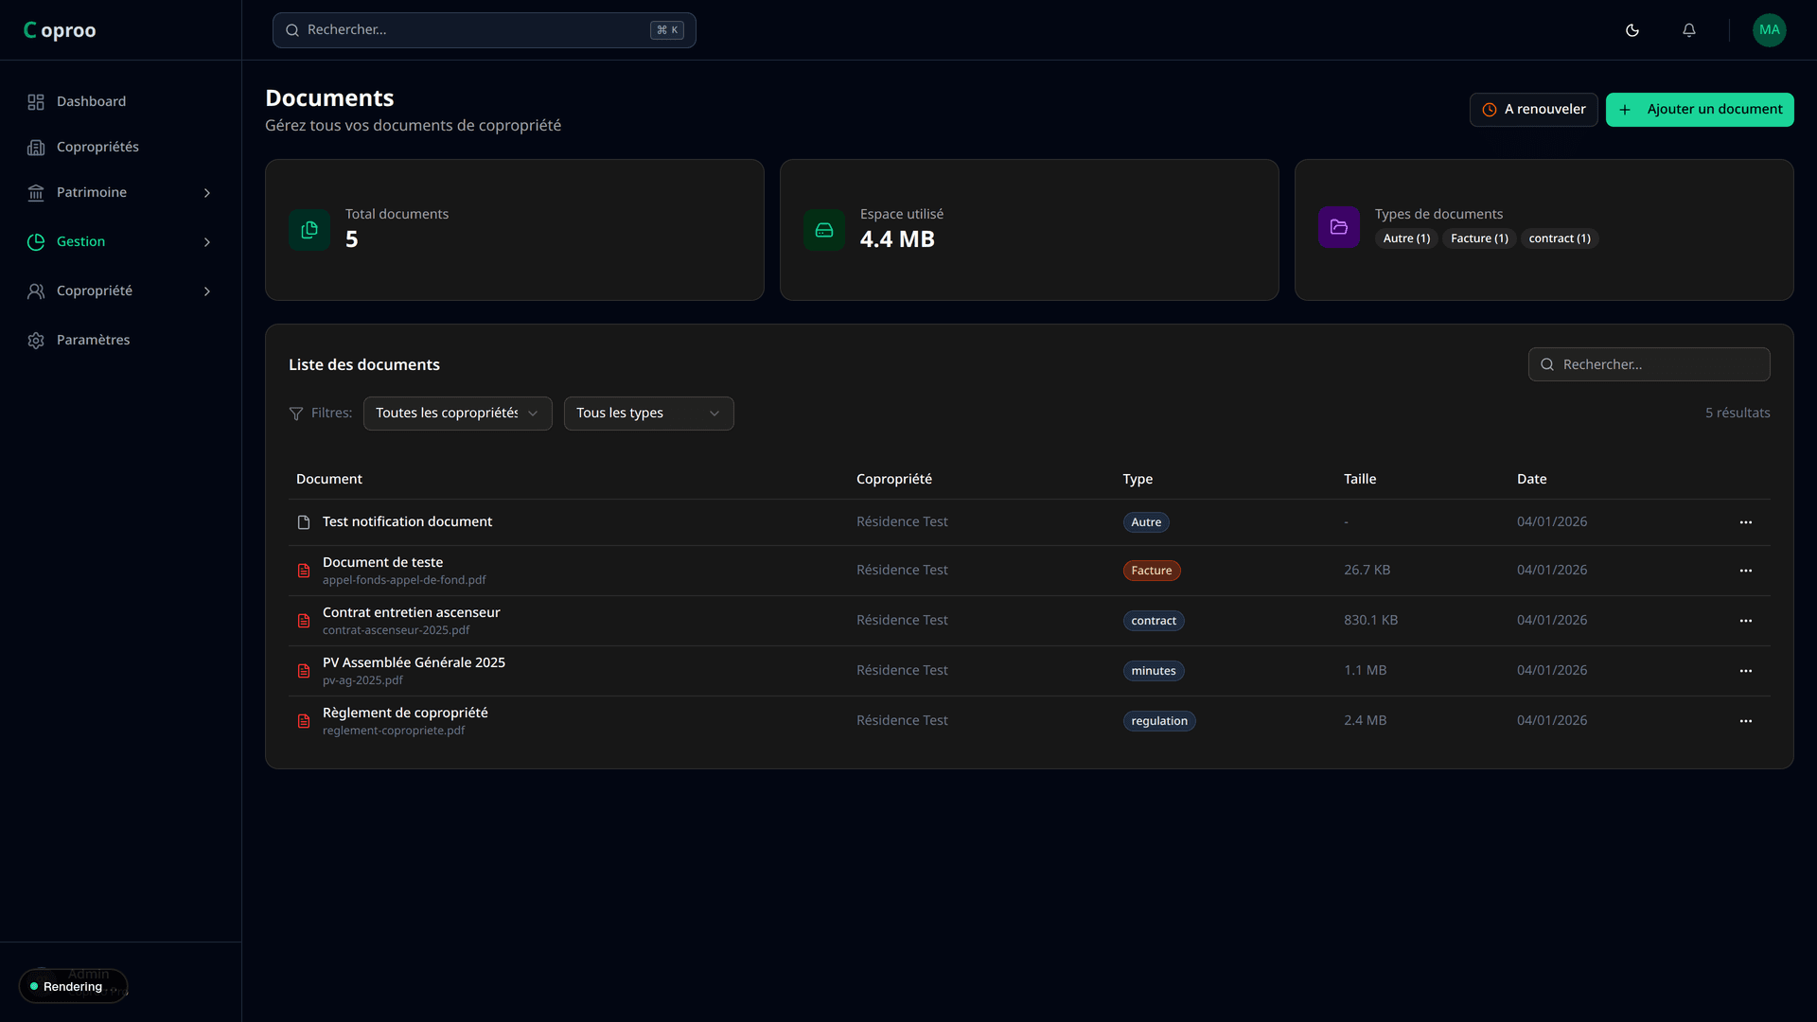Click the MA user avatar

tap(1769, 30)
